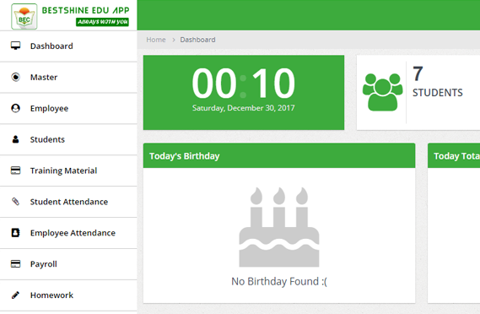This screenshot has height=314, width=480.
Task: Open the Payroll menu entry
Action: tap(68, 264)
